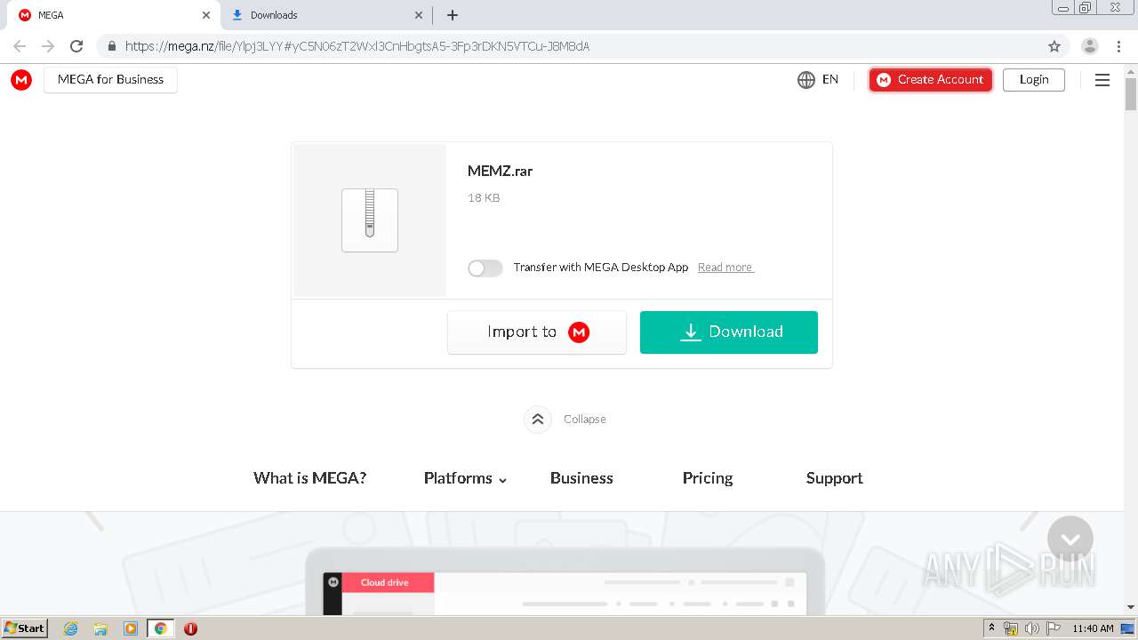Open Windows Explorer folder on taskbar

point(100,628)
